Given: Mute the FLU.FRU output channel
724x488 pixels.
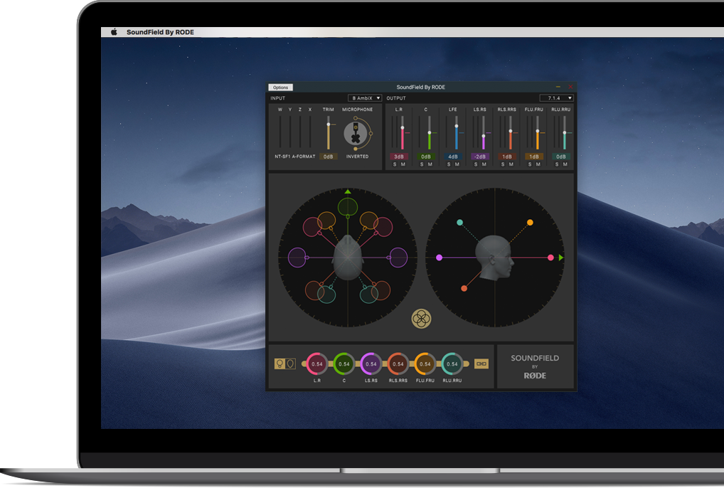Looking at the screenshot, I should click(538, 164).
